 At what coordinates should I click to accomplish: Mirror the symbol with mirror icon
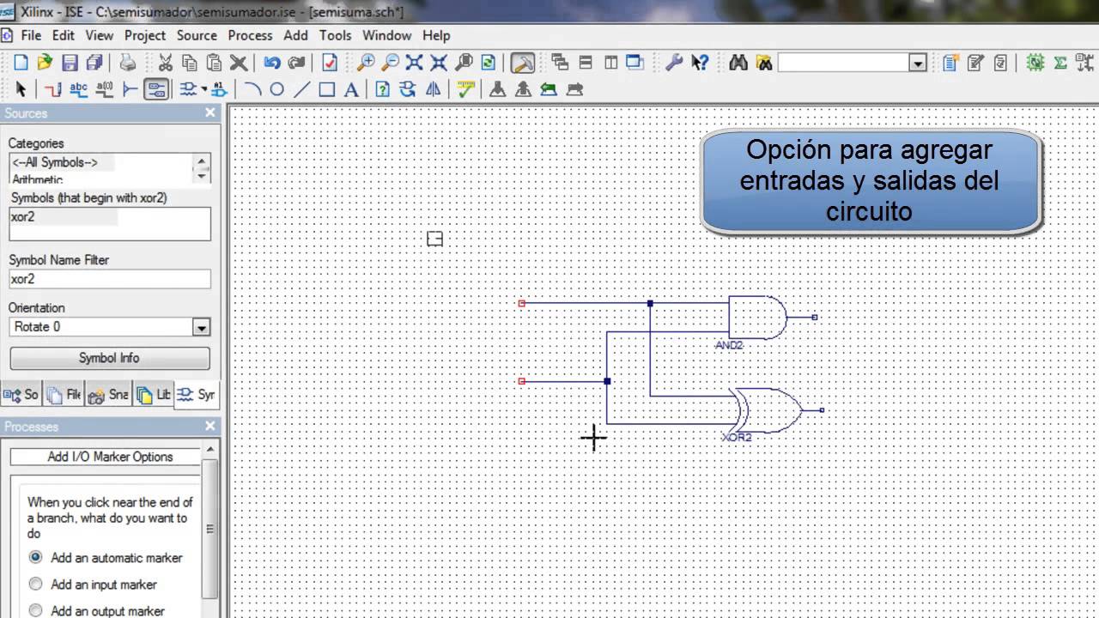(433, 89)
